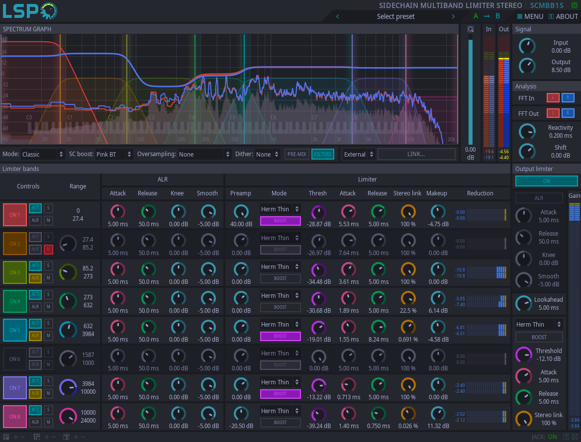The image size is (581, 442).
Task: Toggle the FILTERS display button
Action: [323, 154]
